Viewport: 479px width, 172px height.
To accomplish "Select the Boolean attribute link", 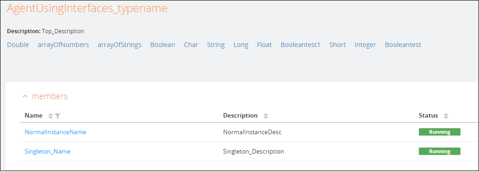I will [162, 45].
